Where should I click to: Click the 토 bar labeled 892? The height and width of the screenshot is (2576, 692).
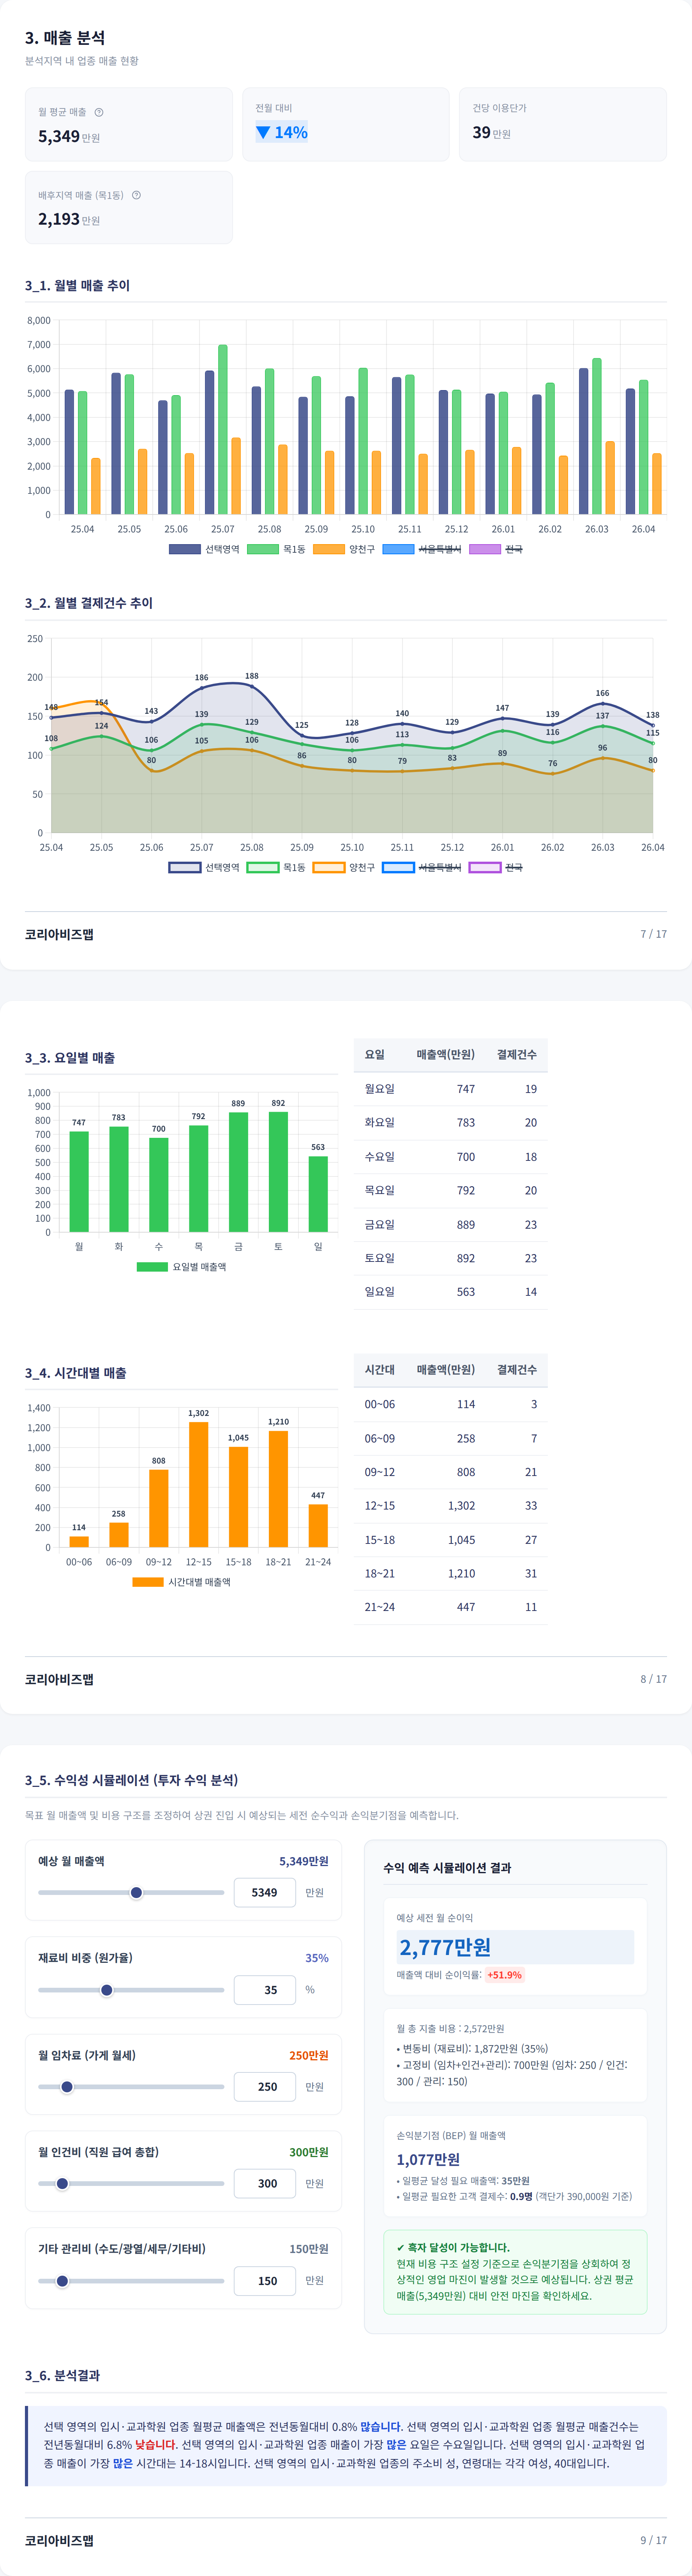[x=279, y=1172]
